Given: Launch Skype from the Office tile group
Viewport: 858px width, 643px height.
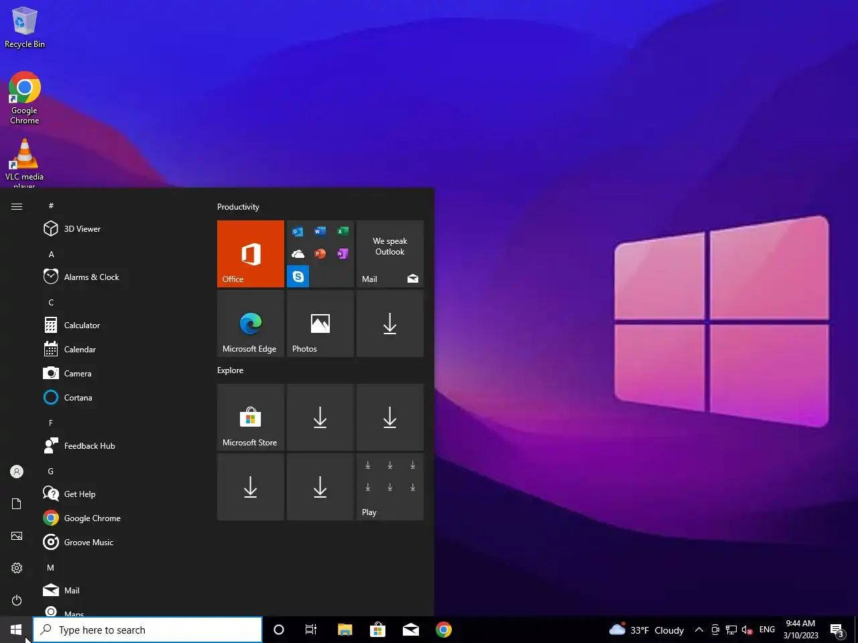Looking at the screenshot, I should click(x=298, y=276).
